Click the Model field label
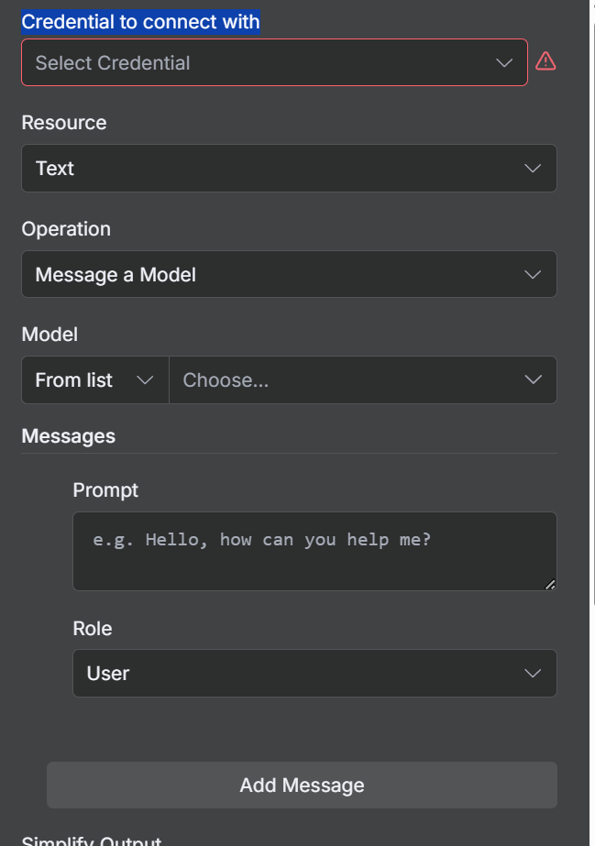Viewport: 595px width, 846px height. coord(50,335)
